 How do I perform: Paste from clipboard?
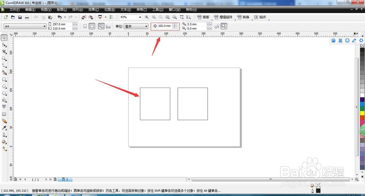50,17
